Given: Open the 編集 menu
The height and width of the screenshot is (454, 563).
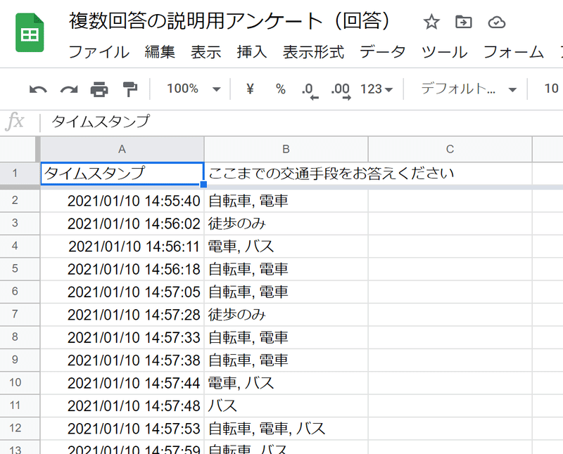Looking at the screenshot, I should click(160, 52).
